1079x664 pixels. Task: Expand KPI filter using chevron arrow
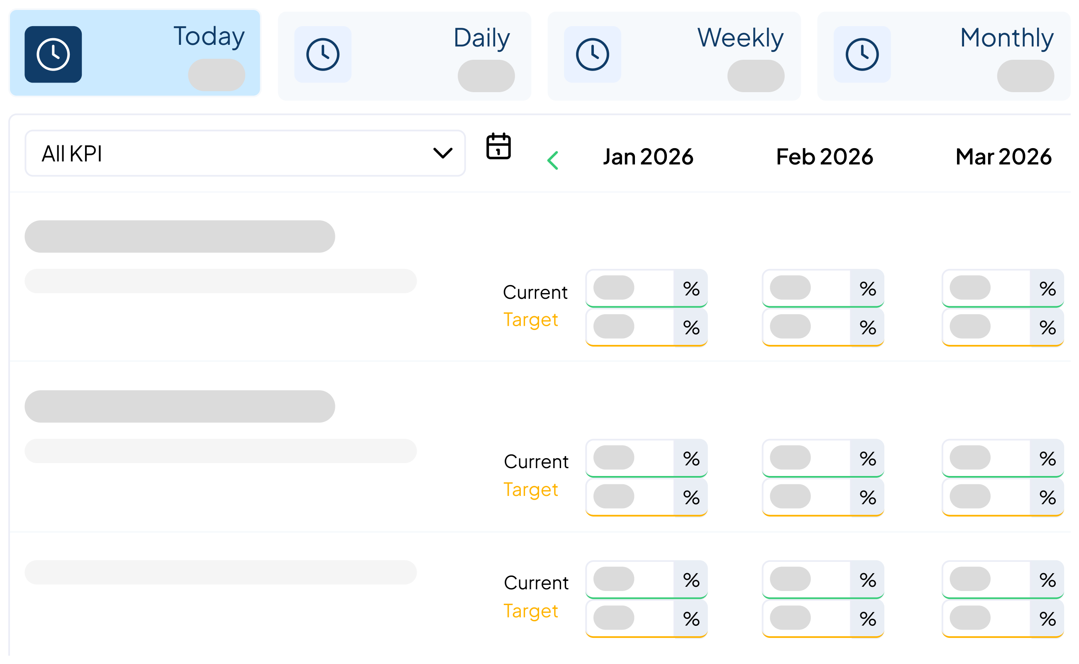(x=443, y=153)
